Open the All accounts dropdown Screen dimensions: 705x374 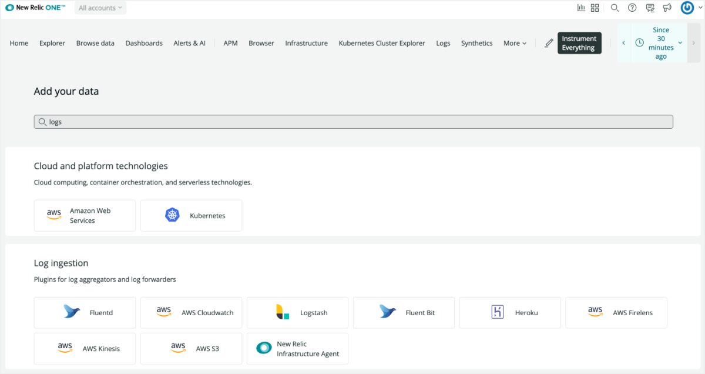click(100, 8)
